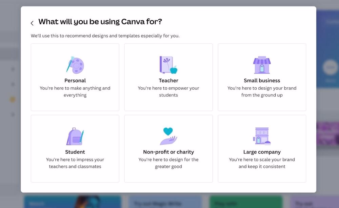The image size is (339, 208).
Task: Click the storefront icon on Small business card
Action: [x=262, y=65]
